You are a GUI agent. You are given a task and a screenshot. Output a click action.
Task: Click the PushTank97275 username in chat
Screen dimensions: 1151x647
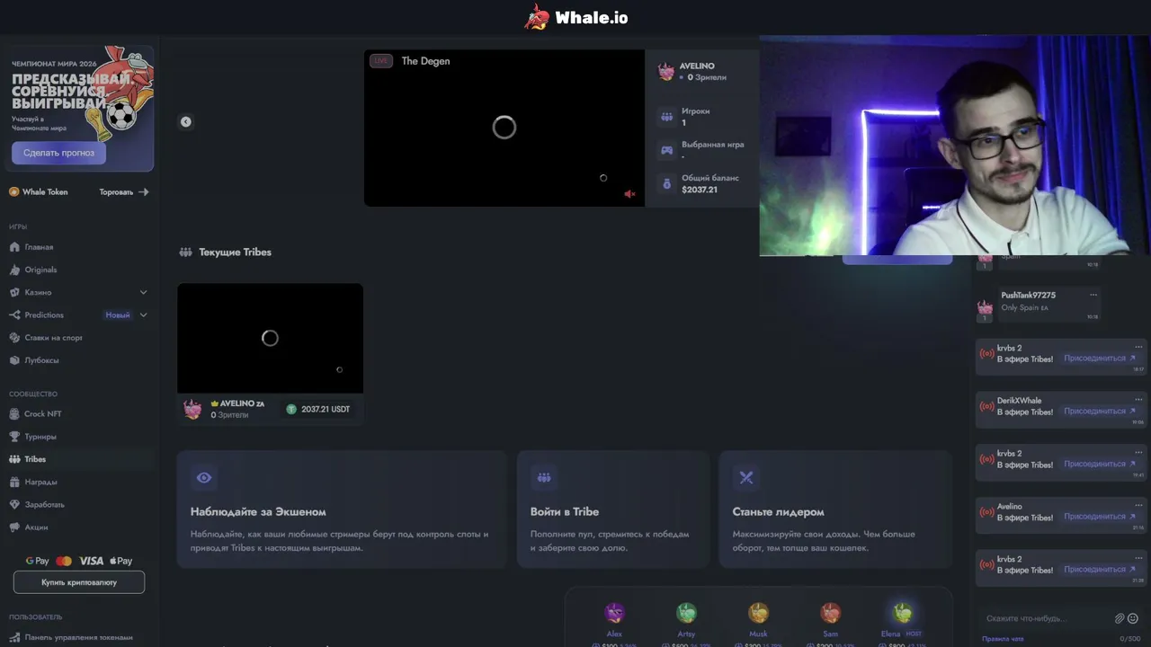[x=1028, y=295]
